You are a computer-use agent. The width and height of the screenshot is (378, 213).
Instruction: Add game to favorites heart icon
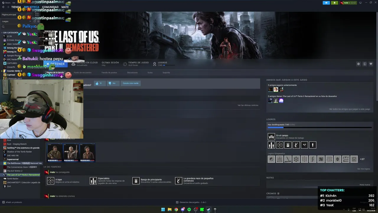click(x=371, y=64)
